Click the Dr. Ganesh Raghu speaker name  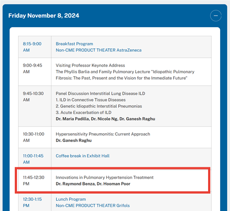[x=74, y=140]
